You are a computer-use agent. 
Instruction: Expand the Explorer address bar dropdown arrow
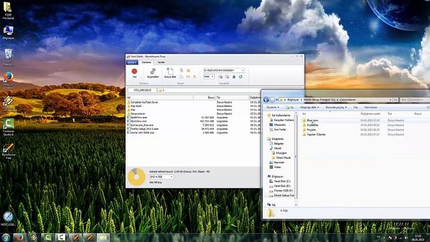click(x=390, y=100)
